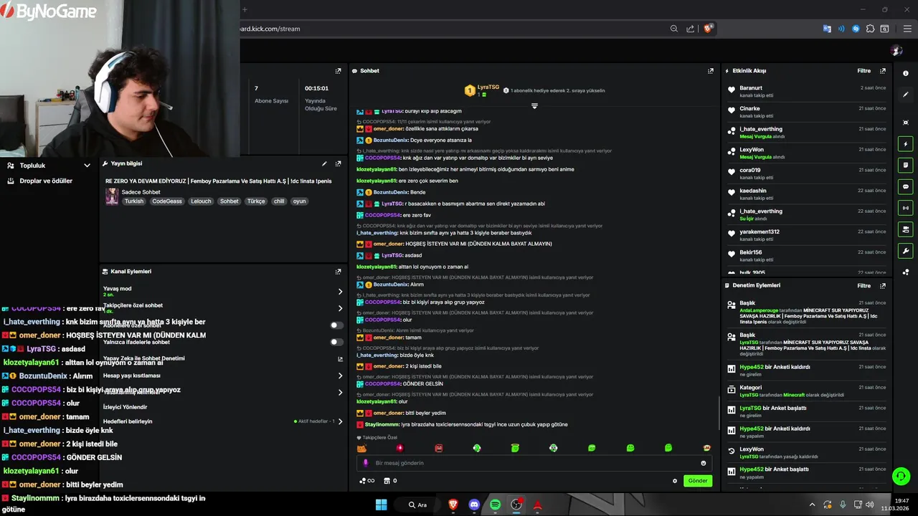Show hidden system tray icons
918x516 pixels.
(812, 505)
